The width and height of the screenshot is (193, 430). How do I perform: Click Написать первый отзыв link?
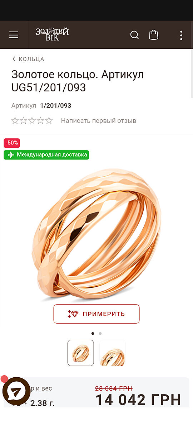coord(99,121)
